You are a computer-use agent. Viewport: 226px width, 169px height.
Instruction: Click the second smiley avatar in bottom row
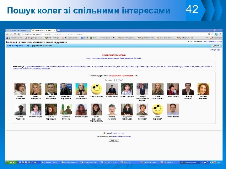click(x=158, y=110)
